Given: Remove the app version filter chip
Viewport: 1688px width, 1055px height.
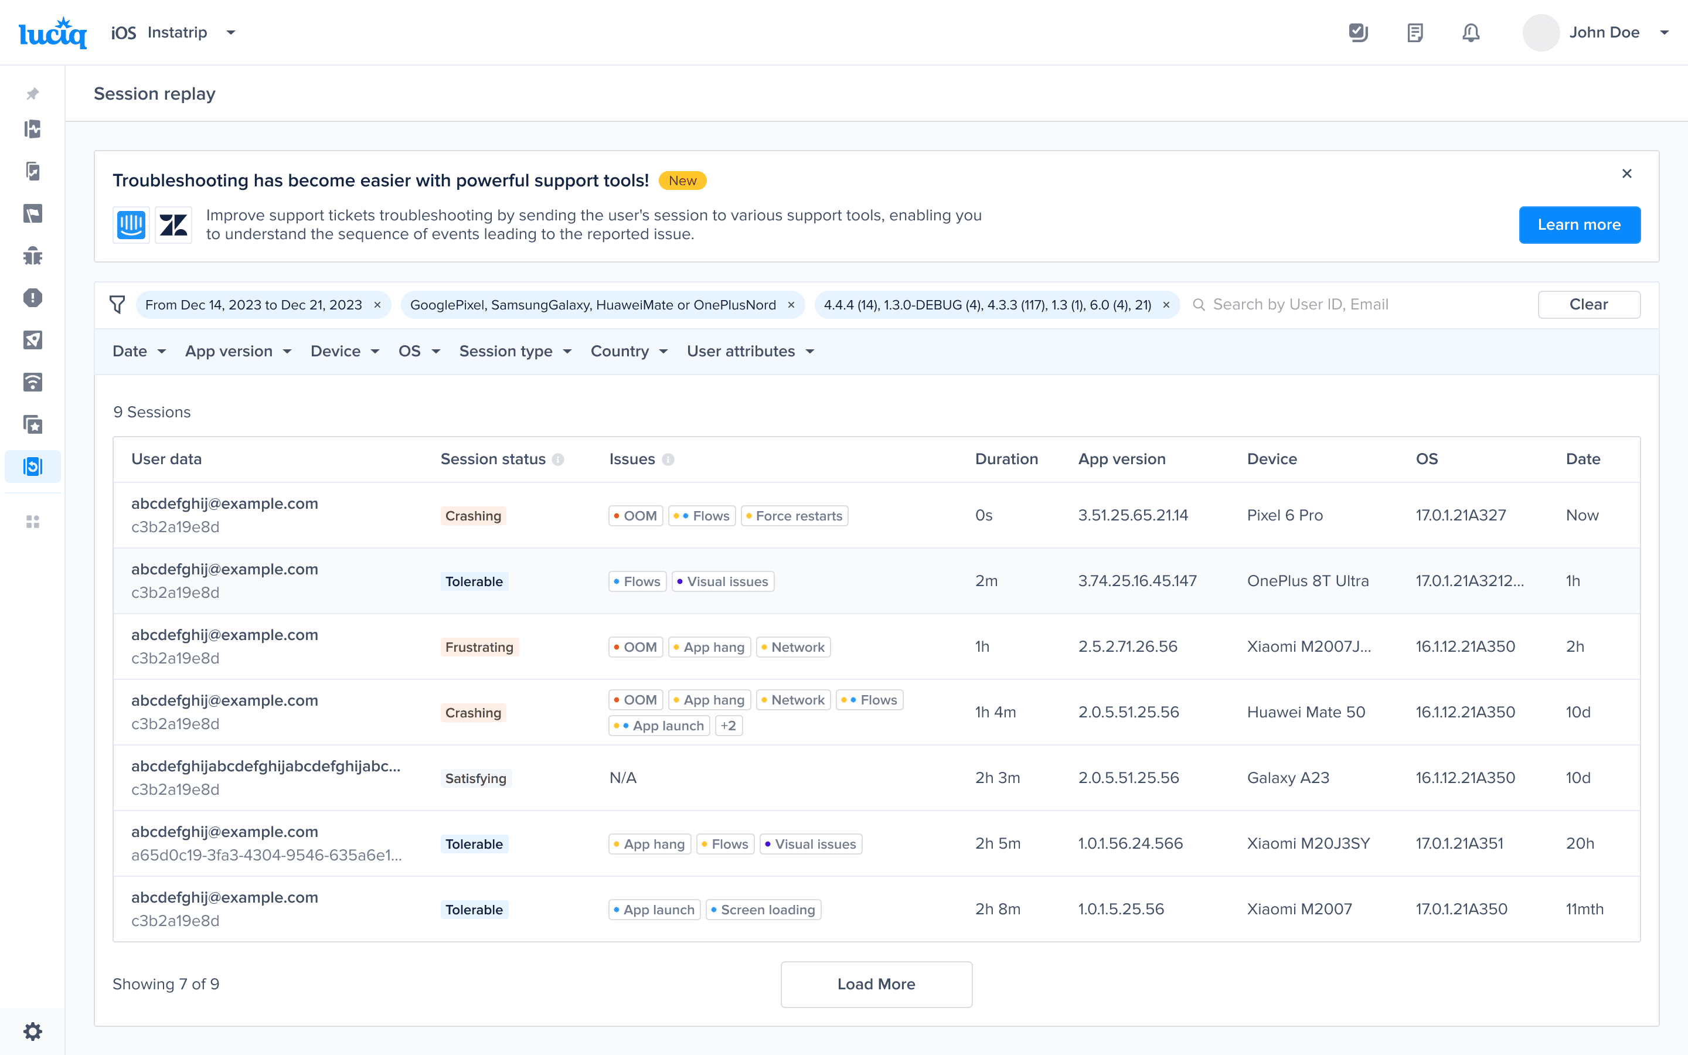Looking at the screenshot, I should click(x=1166, y=305).
